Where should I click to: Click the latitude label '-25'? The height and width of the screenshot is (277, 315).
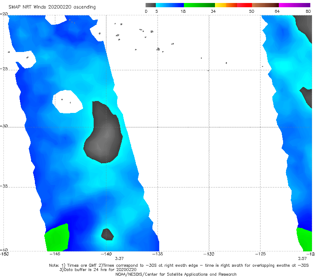pos(4,69)
